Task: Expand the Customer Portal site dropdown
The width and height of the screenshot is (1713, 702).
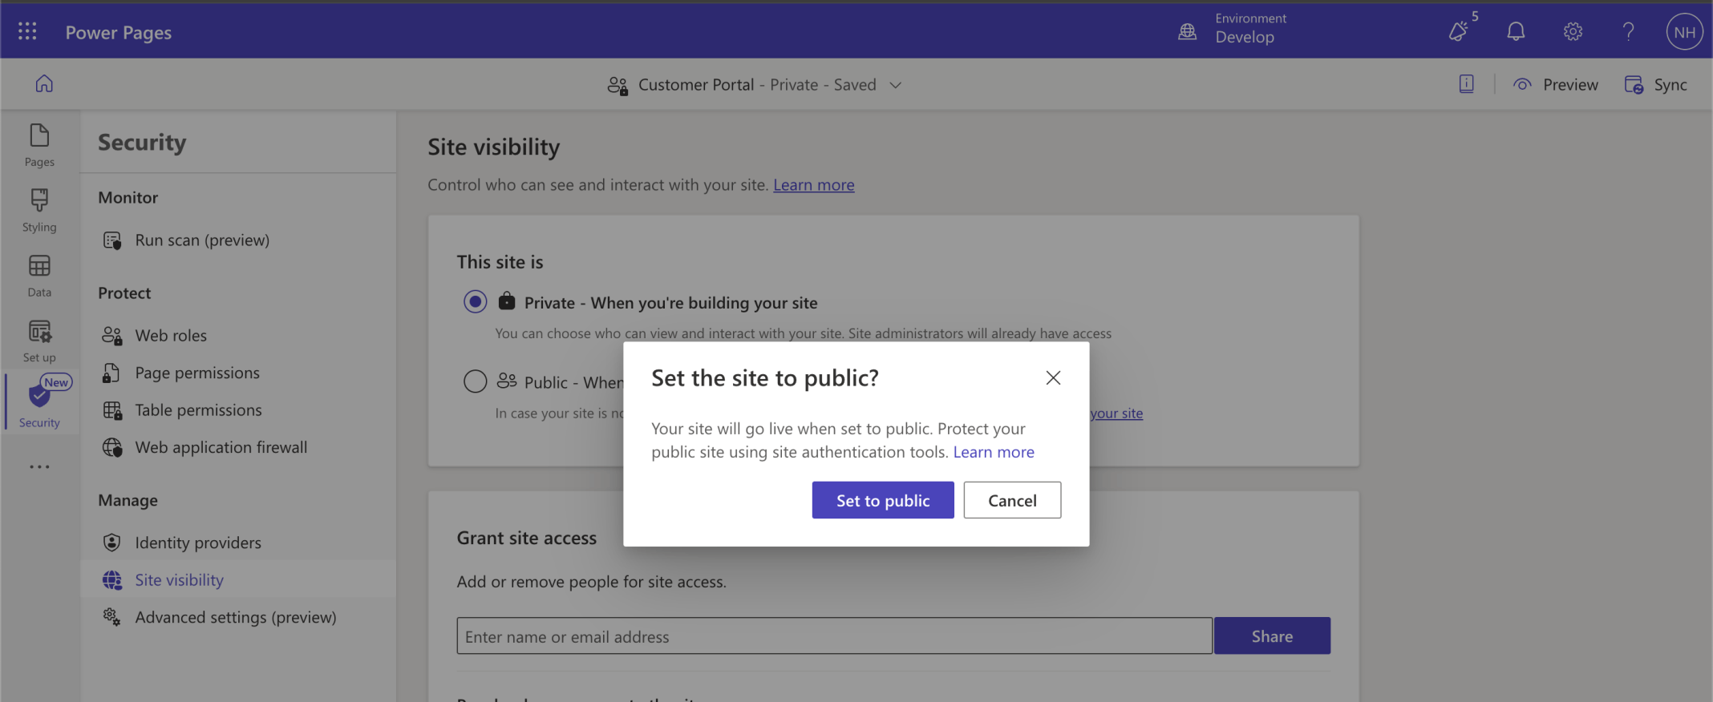Action: [896, 85]
